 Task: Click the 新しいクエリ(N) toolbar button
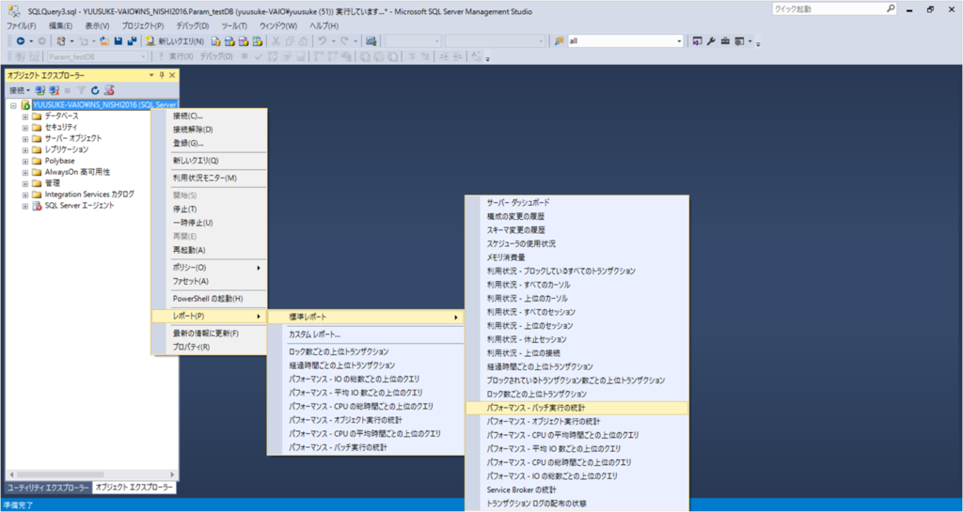pyautogui.click(x=175, y=41)
